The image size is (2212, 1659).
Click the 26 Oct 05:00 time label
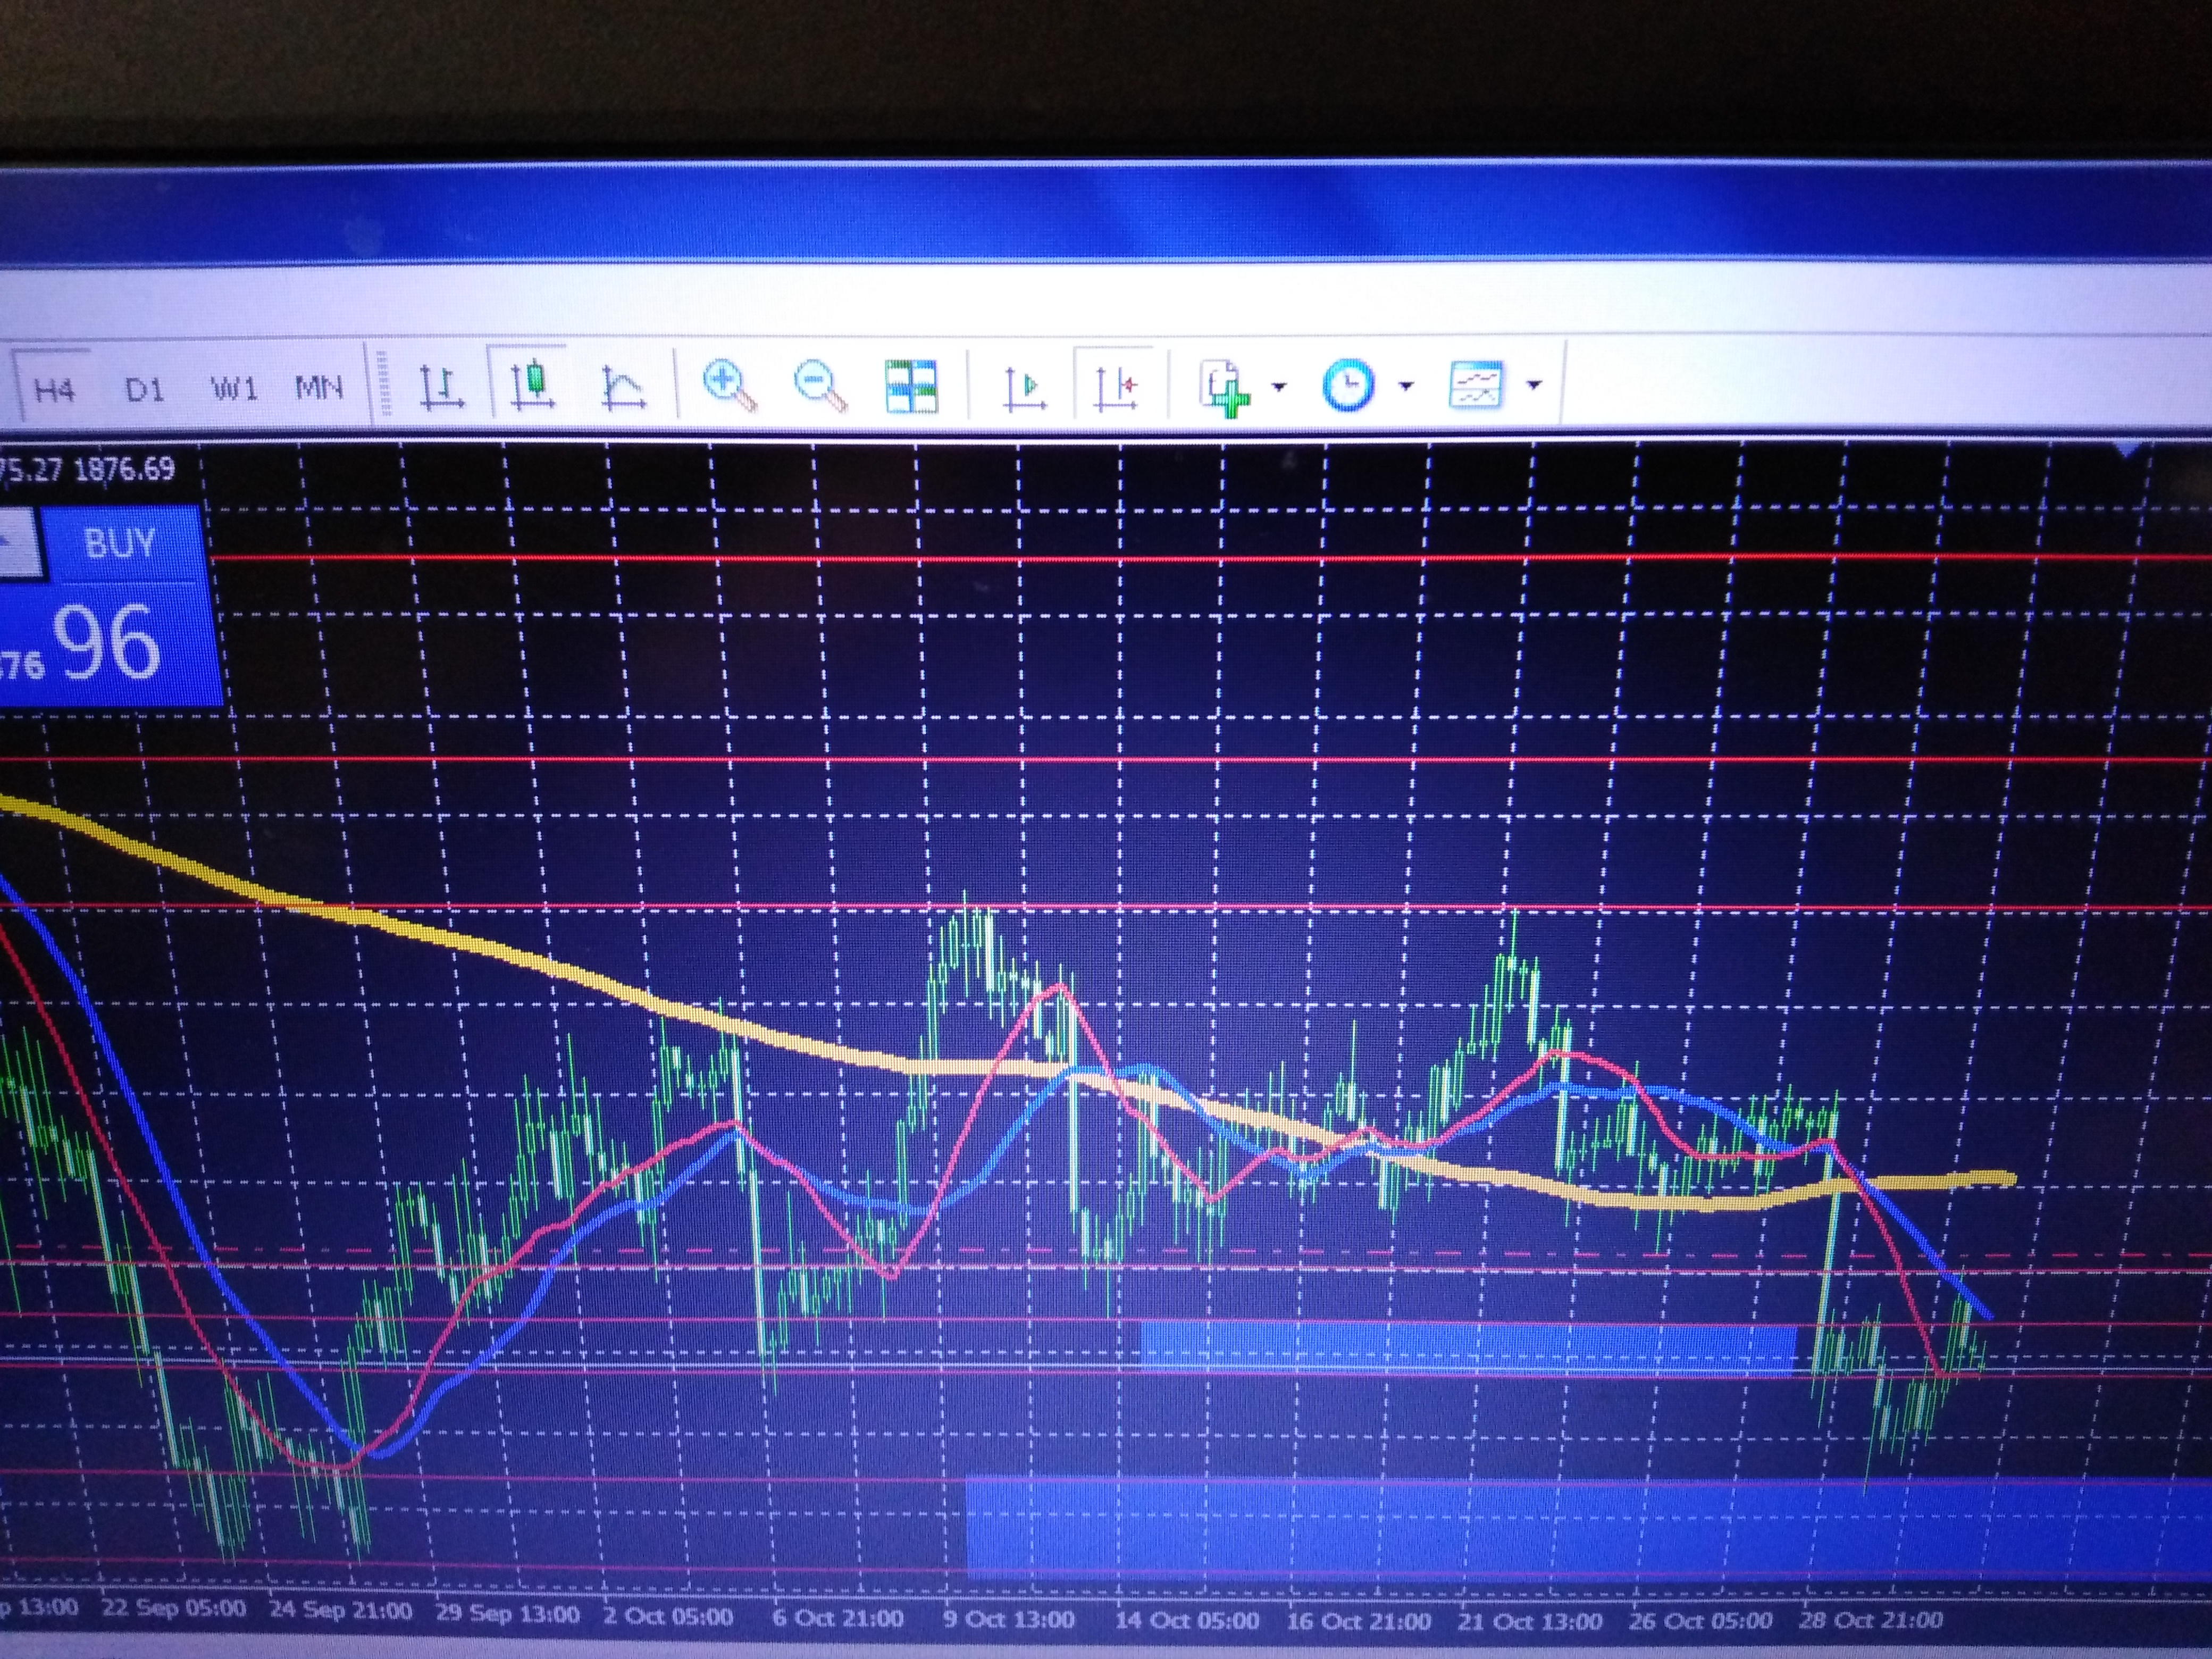(1701, 1620)
